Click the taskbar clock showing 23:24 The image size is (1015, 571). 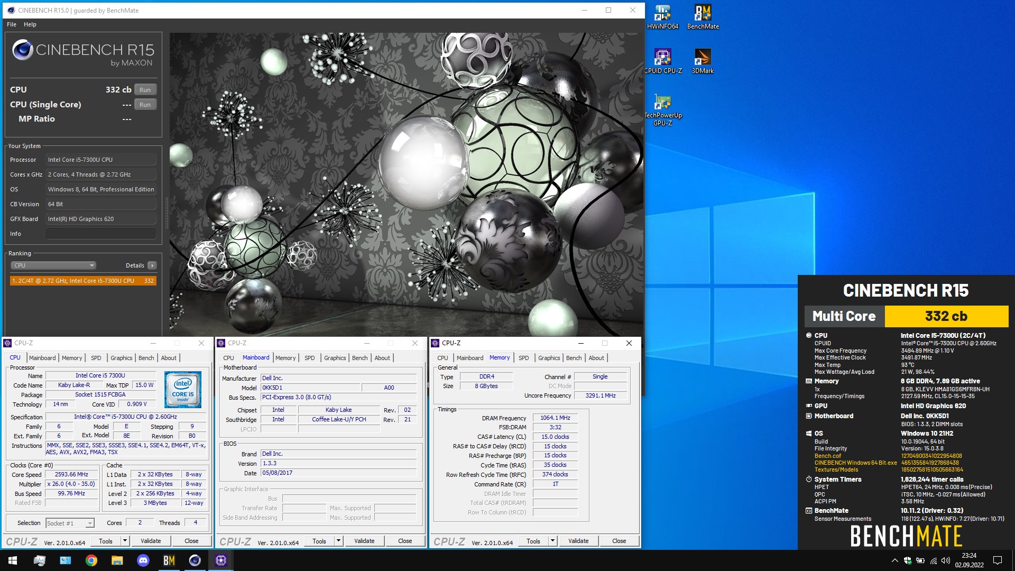[x=969, y=560]
